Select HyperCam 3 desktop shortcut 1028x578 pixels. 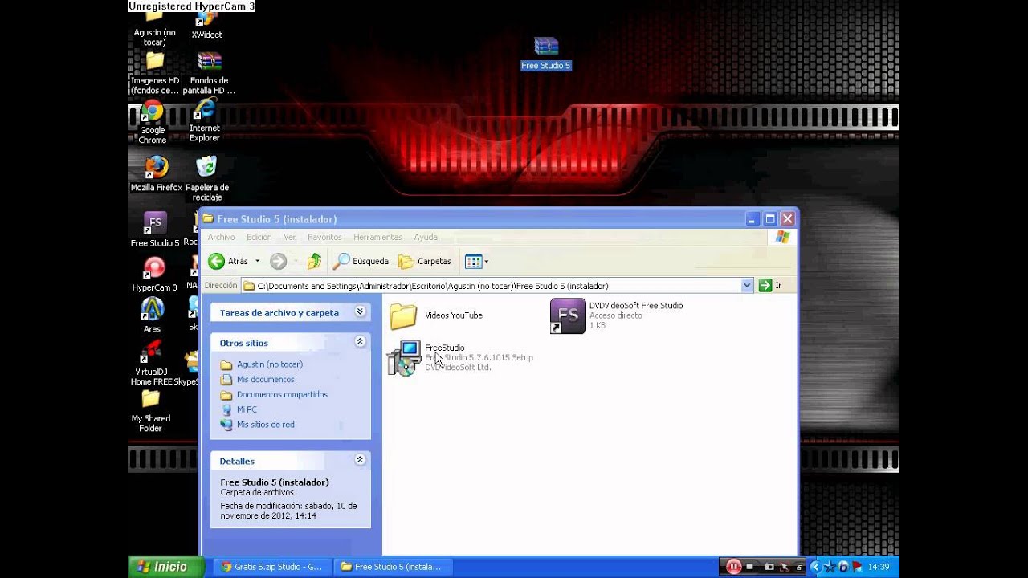click(154, 275)
